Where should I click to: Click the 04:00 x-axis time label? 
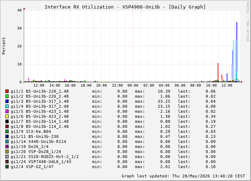click(x=164, y=85)
